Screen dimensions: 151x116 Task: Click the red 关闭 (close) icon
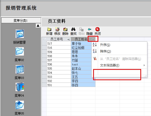tap(98, 29)
